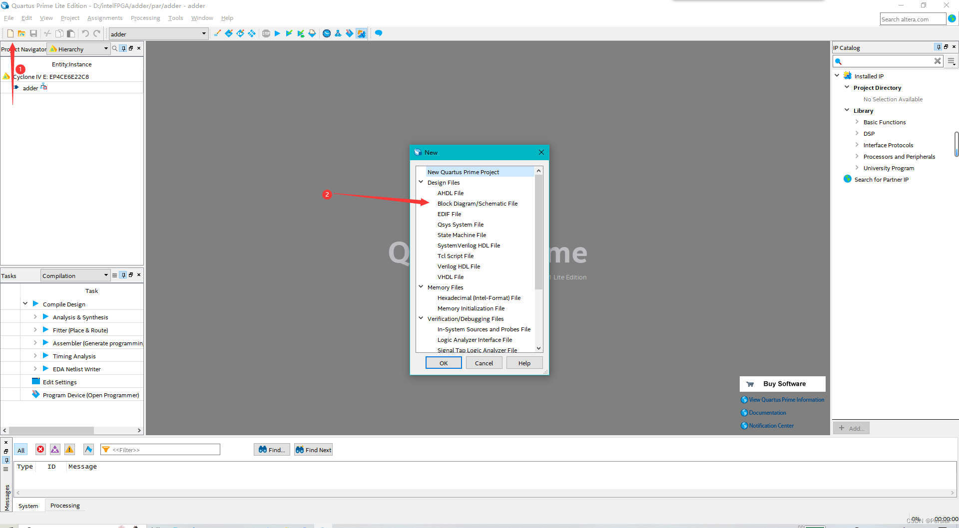Click Search altera.com input box
The image size is (959, 528).
(913, 19)
